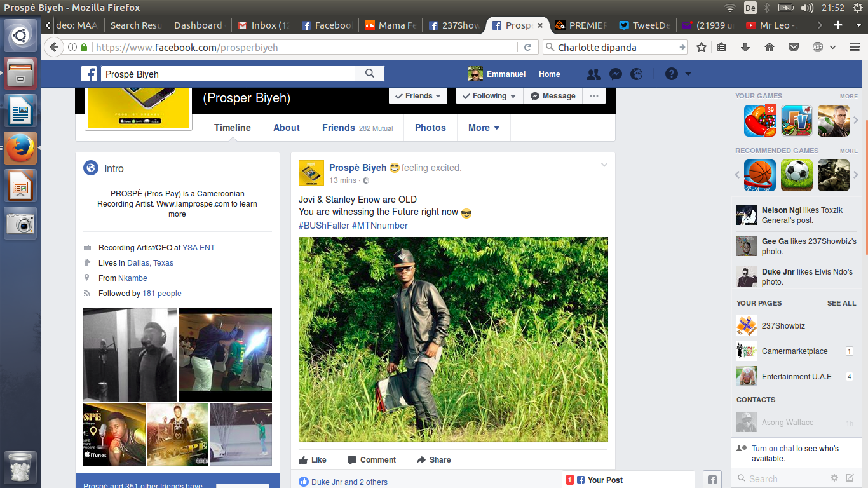Bookmark this page with star icon
868x488 pixels.
click(702, 47)
